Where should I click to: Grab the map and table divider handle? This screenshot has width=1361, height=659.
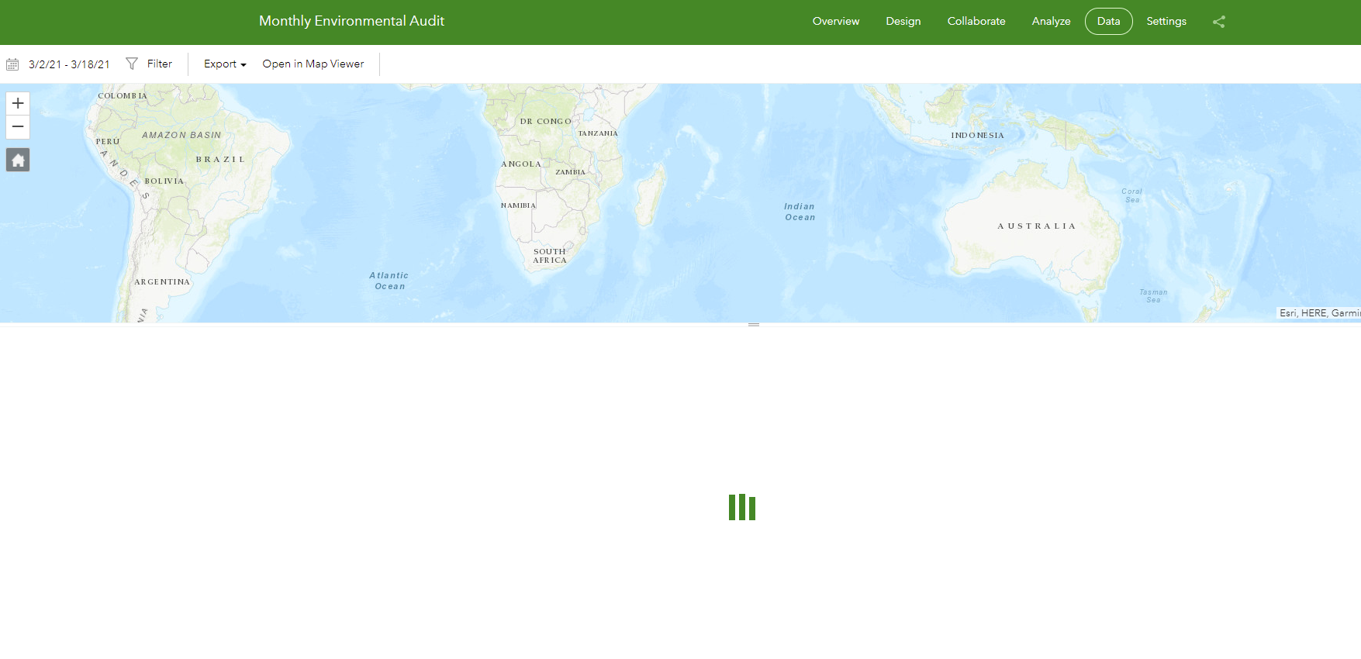[x=753, y=325]
